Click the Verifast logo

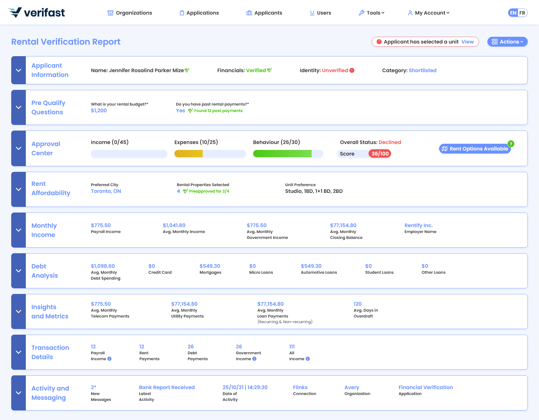37,12
